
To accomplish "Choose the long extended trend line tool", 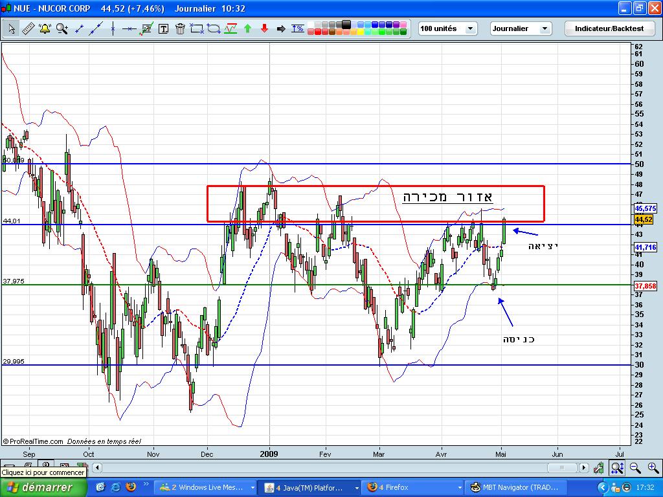I will [x=96, y=28].
